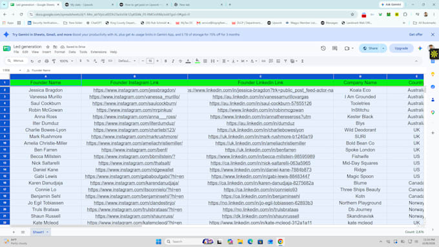Screen dimensions: 439x247
Task: Open the borders tool
Action: click(x=205, y=61)
